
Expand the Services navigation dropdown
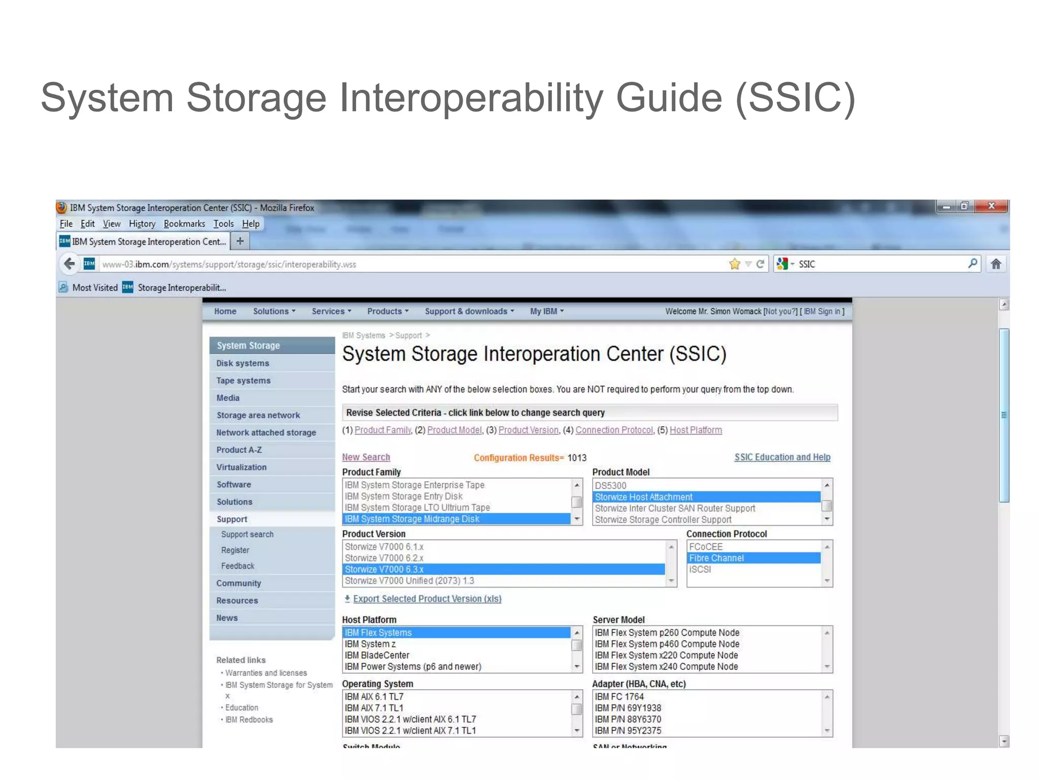[331, 311]
